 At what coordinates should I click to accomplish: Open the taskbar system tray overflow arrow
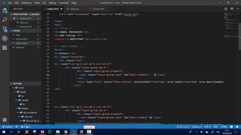[197, 132]
